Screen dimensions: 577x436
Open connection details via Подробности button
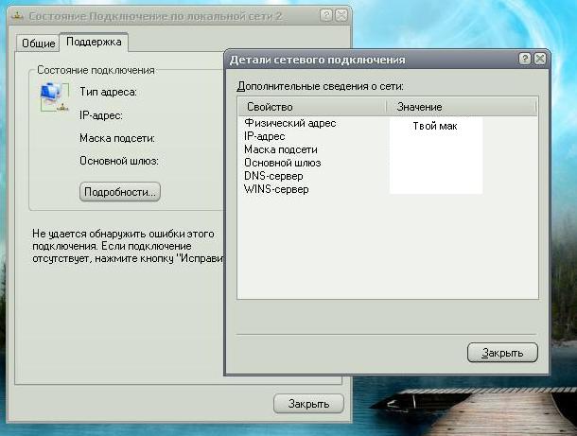pyautogui.click(x=120, y=192)
